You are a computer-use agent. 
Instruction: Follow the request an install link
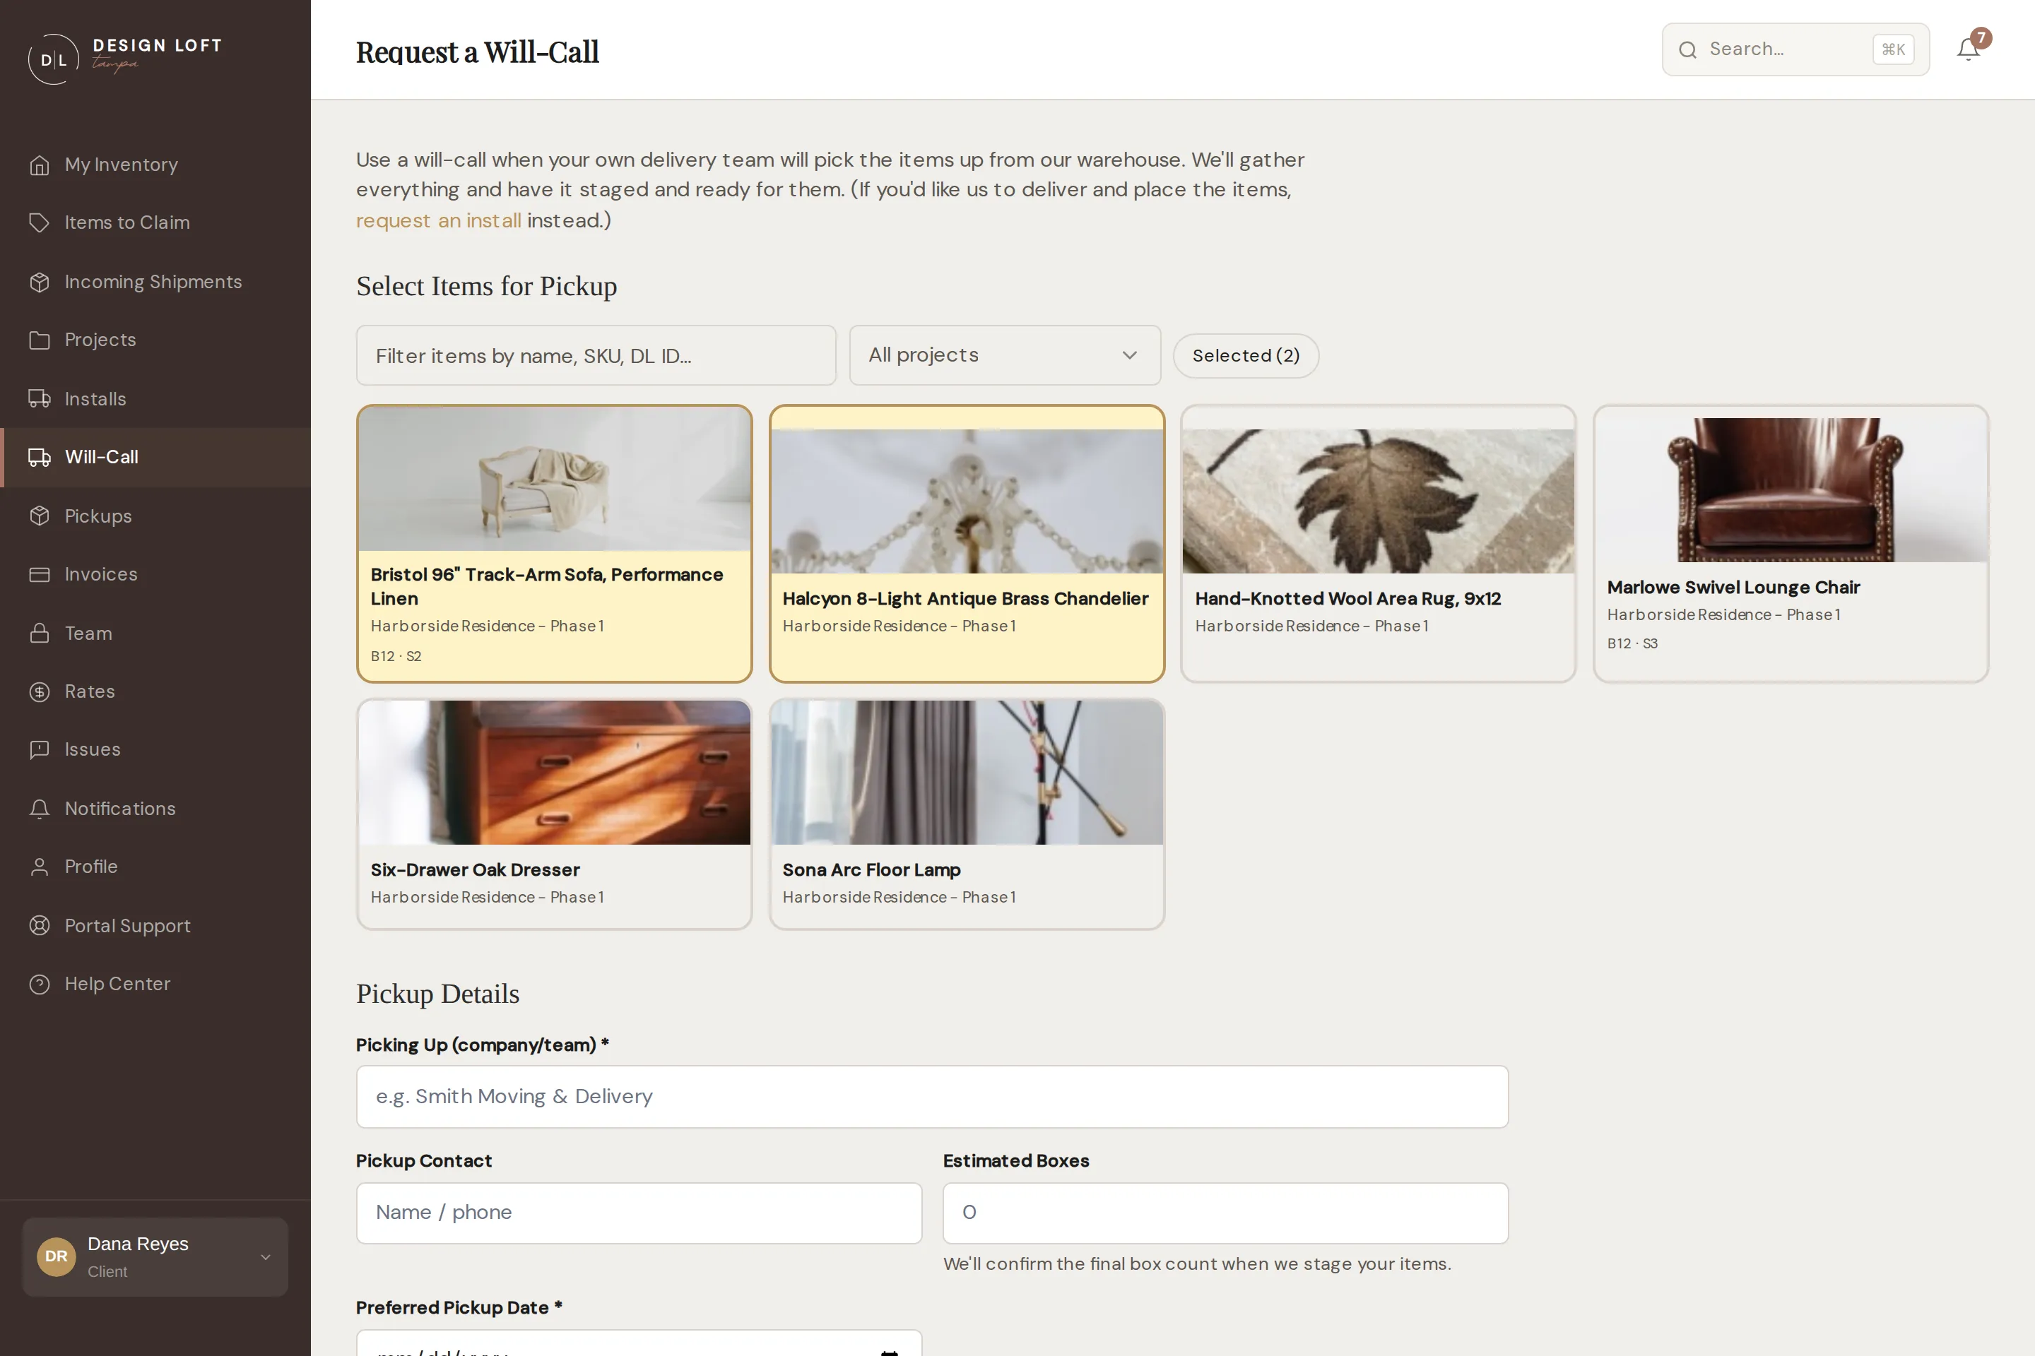pyautogui.click(x=439, y=220)
